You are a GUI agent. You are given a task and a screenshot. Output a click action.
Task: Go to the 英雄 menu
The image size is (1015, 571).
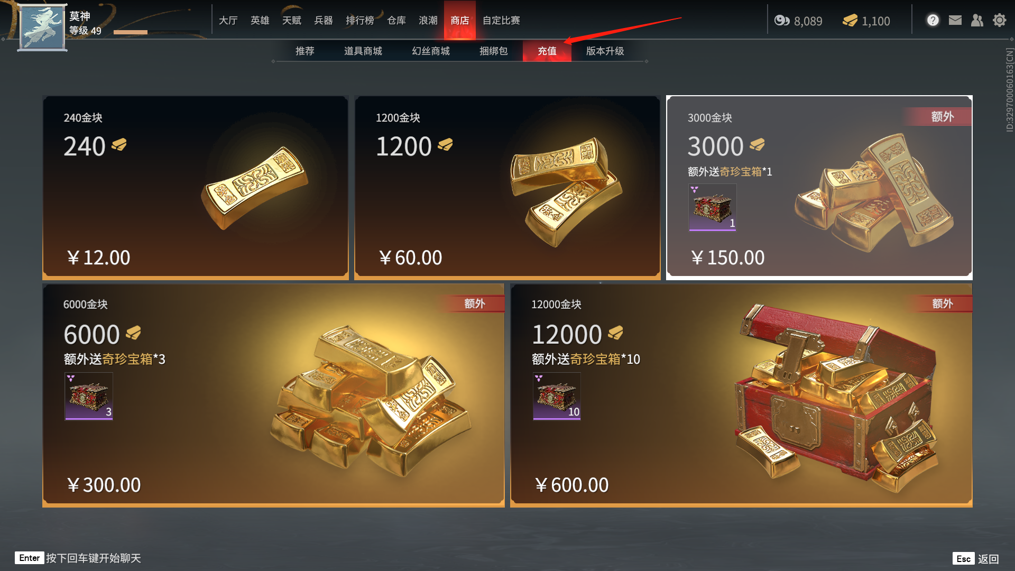(260, 20)
